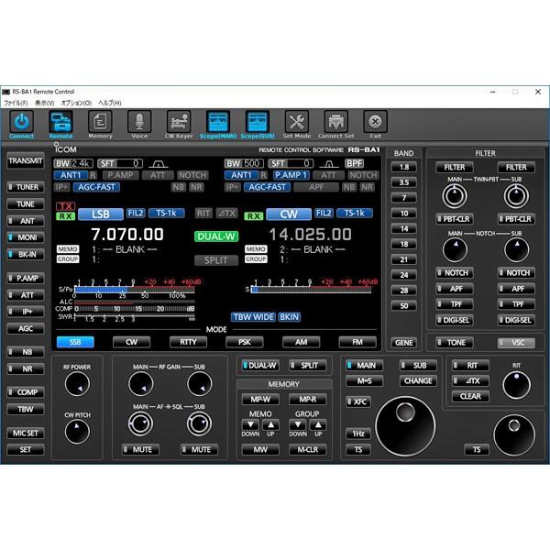The width and height of the screenshot is (550, 550).
Task: Select PSK mode
Action: 245,342
